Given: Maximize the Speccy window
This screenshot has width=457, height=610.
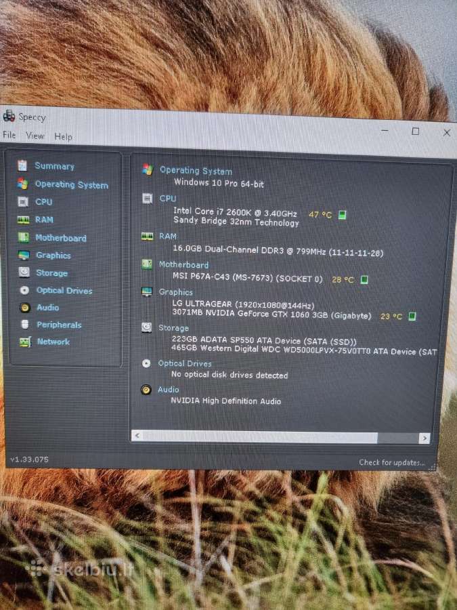Looking at the screenshot, I should [416, 131].
